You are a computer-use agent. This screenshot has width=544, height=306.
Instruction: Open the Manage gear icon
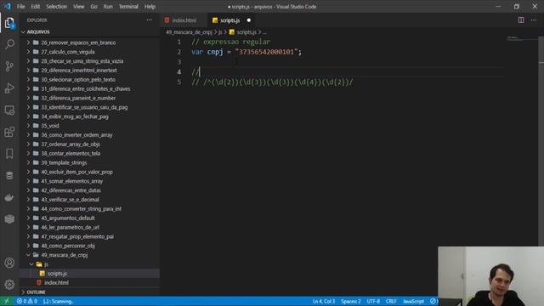tap(9, 285)
